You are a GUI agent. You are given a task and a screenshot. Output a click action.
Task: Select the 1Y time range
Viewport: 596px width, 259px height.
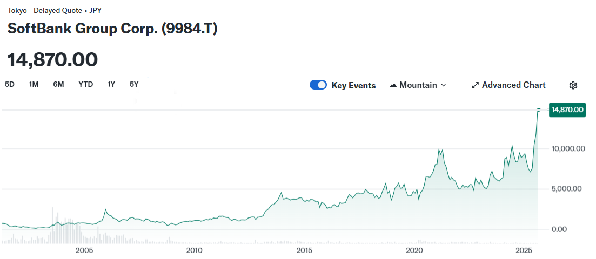(x=111, y=84)
